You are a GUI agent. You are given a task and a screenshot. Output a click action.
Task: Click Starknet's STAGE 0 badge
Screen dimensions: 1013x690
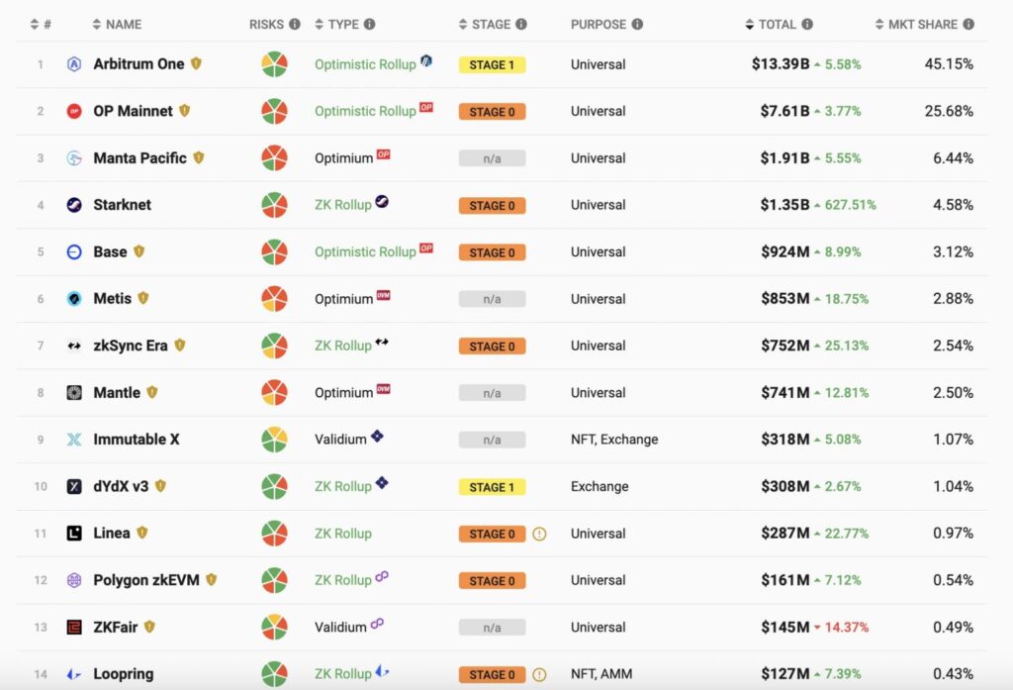click(492, 206)
